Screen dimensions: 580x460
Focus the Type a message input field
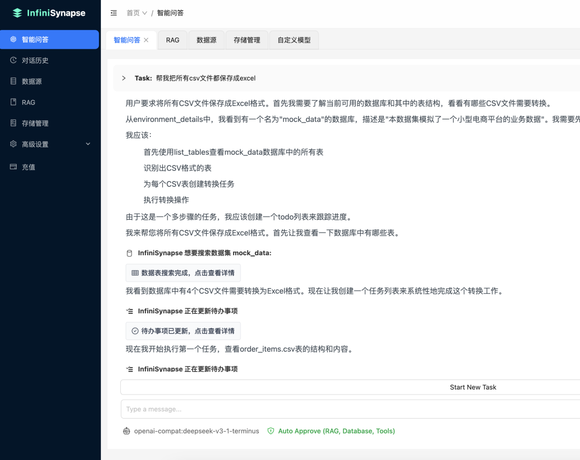pos(350,409)
